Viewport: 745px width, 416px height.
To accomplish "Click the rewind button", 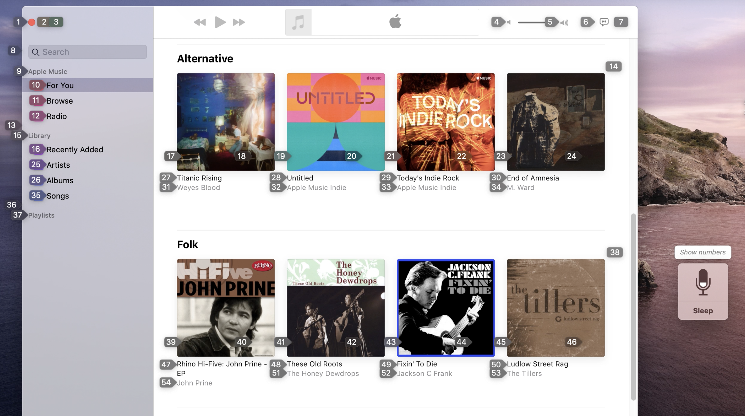I will pyautogui.click(x=199, y=22).
